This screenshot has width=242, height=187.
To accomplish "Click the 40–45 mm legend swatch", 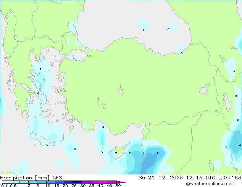I will pos(103,182).
